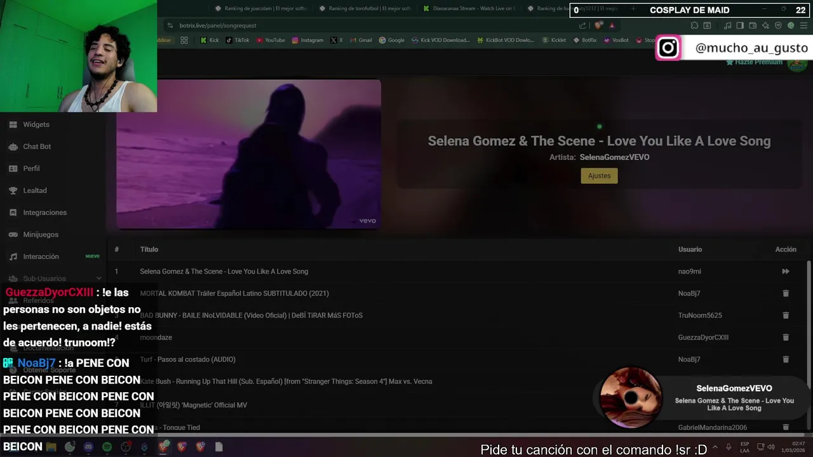813x457 pixels.
Task: Click the song video thumbnail
Action: click(249, 154)
